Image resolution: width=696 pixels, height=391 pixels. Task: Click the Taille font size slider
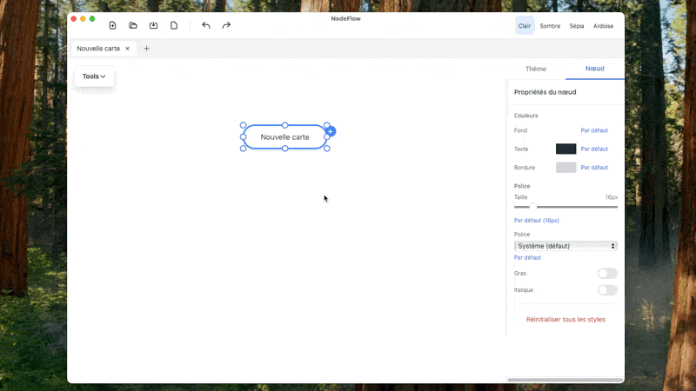coord(565,207)
